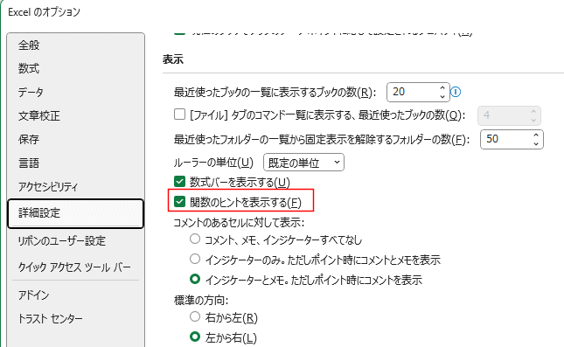Viewport: 564px width, 347px height.
Task: Toggle the 数式バーを表示する checkbox
Action: (x=179, y=182)
